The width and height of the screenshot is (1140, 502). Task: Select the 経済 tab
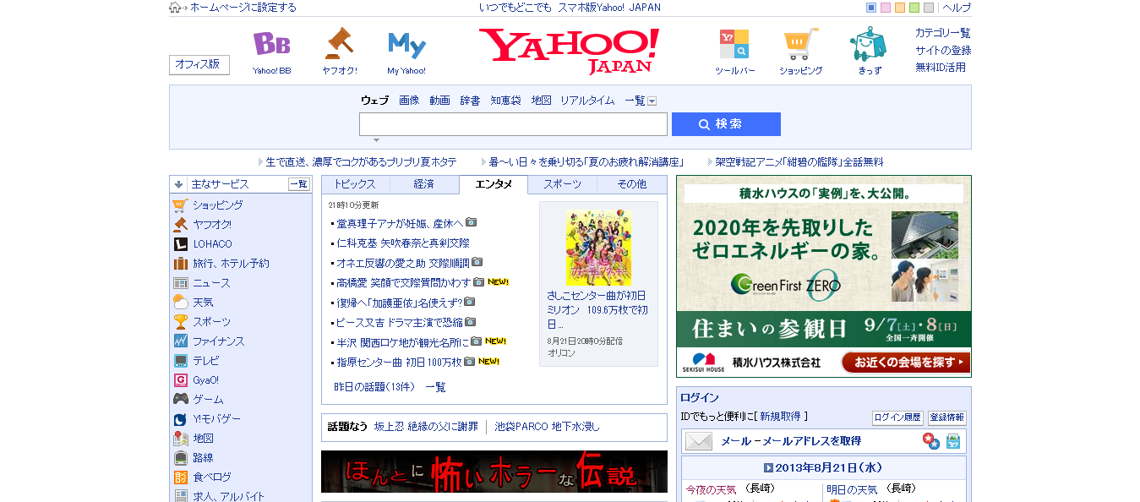[424, 184]
